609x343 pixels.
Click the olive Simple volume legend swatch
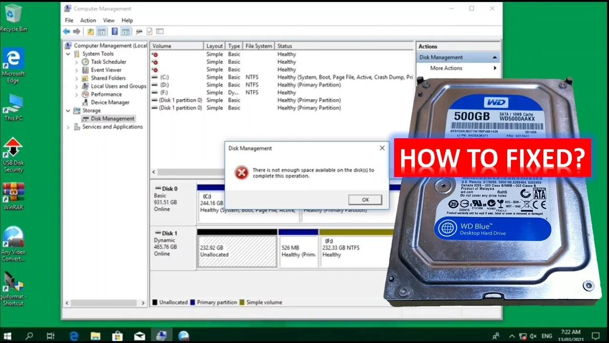pos(242,303)
